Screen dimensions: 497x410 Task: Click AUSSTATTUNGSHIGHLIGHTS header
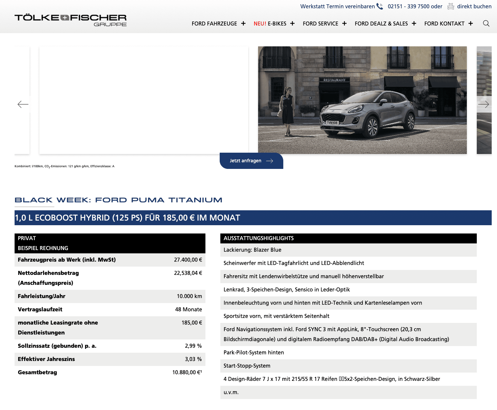349,238
